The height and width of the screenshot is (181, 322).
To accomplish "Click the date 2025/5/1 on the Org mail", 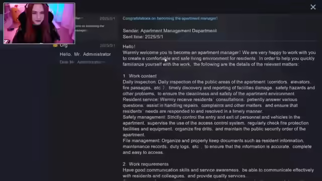I will pyautogui.click(x=107, y=45).
